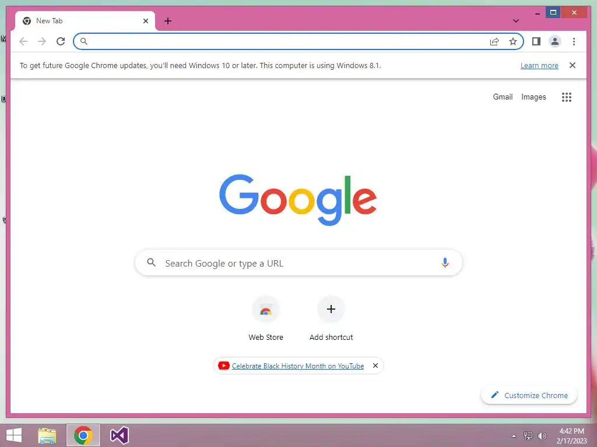Open the Google apps grid
597x447 pixels.
pos(567,97)
